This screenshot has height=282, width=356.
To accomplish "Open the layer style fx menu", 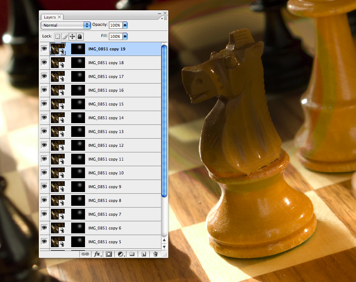I will tap(98, 254).
